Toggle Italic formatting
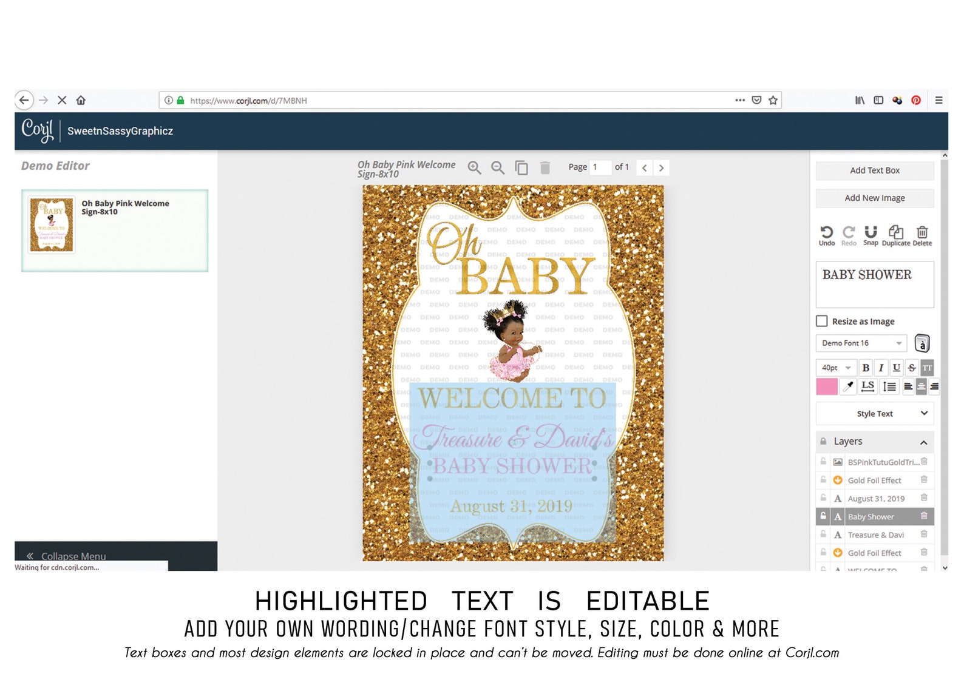964x688 pixels. 881,368
